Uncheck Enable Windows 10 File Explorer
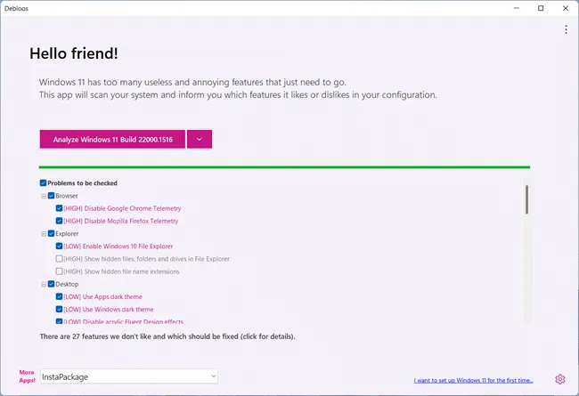Screen dimensions: 579x396 point(59,246)
